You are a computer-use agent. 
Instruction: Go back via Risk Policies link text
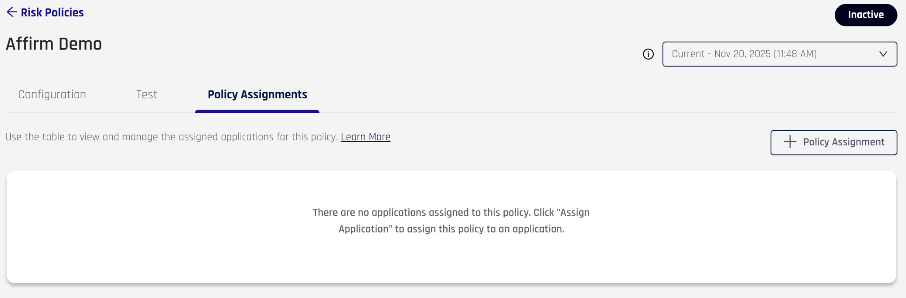[52, 12]
